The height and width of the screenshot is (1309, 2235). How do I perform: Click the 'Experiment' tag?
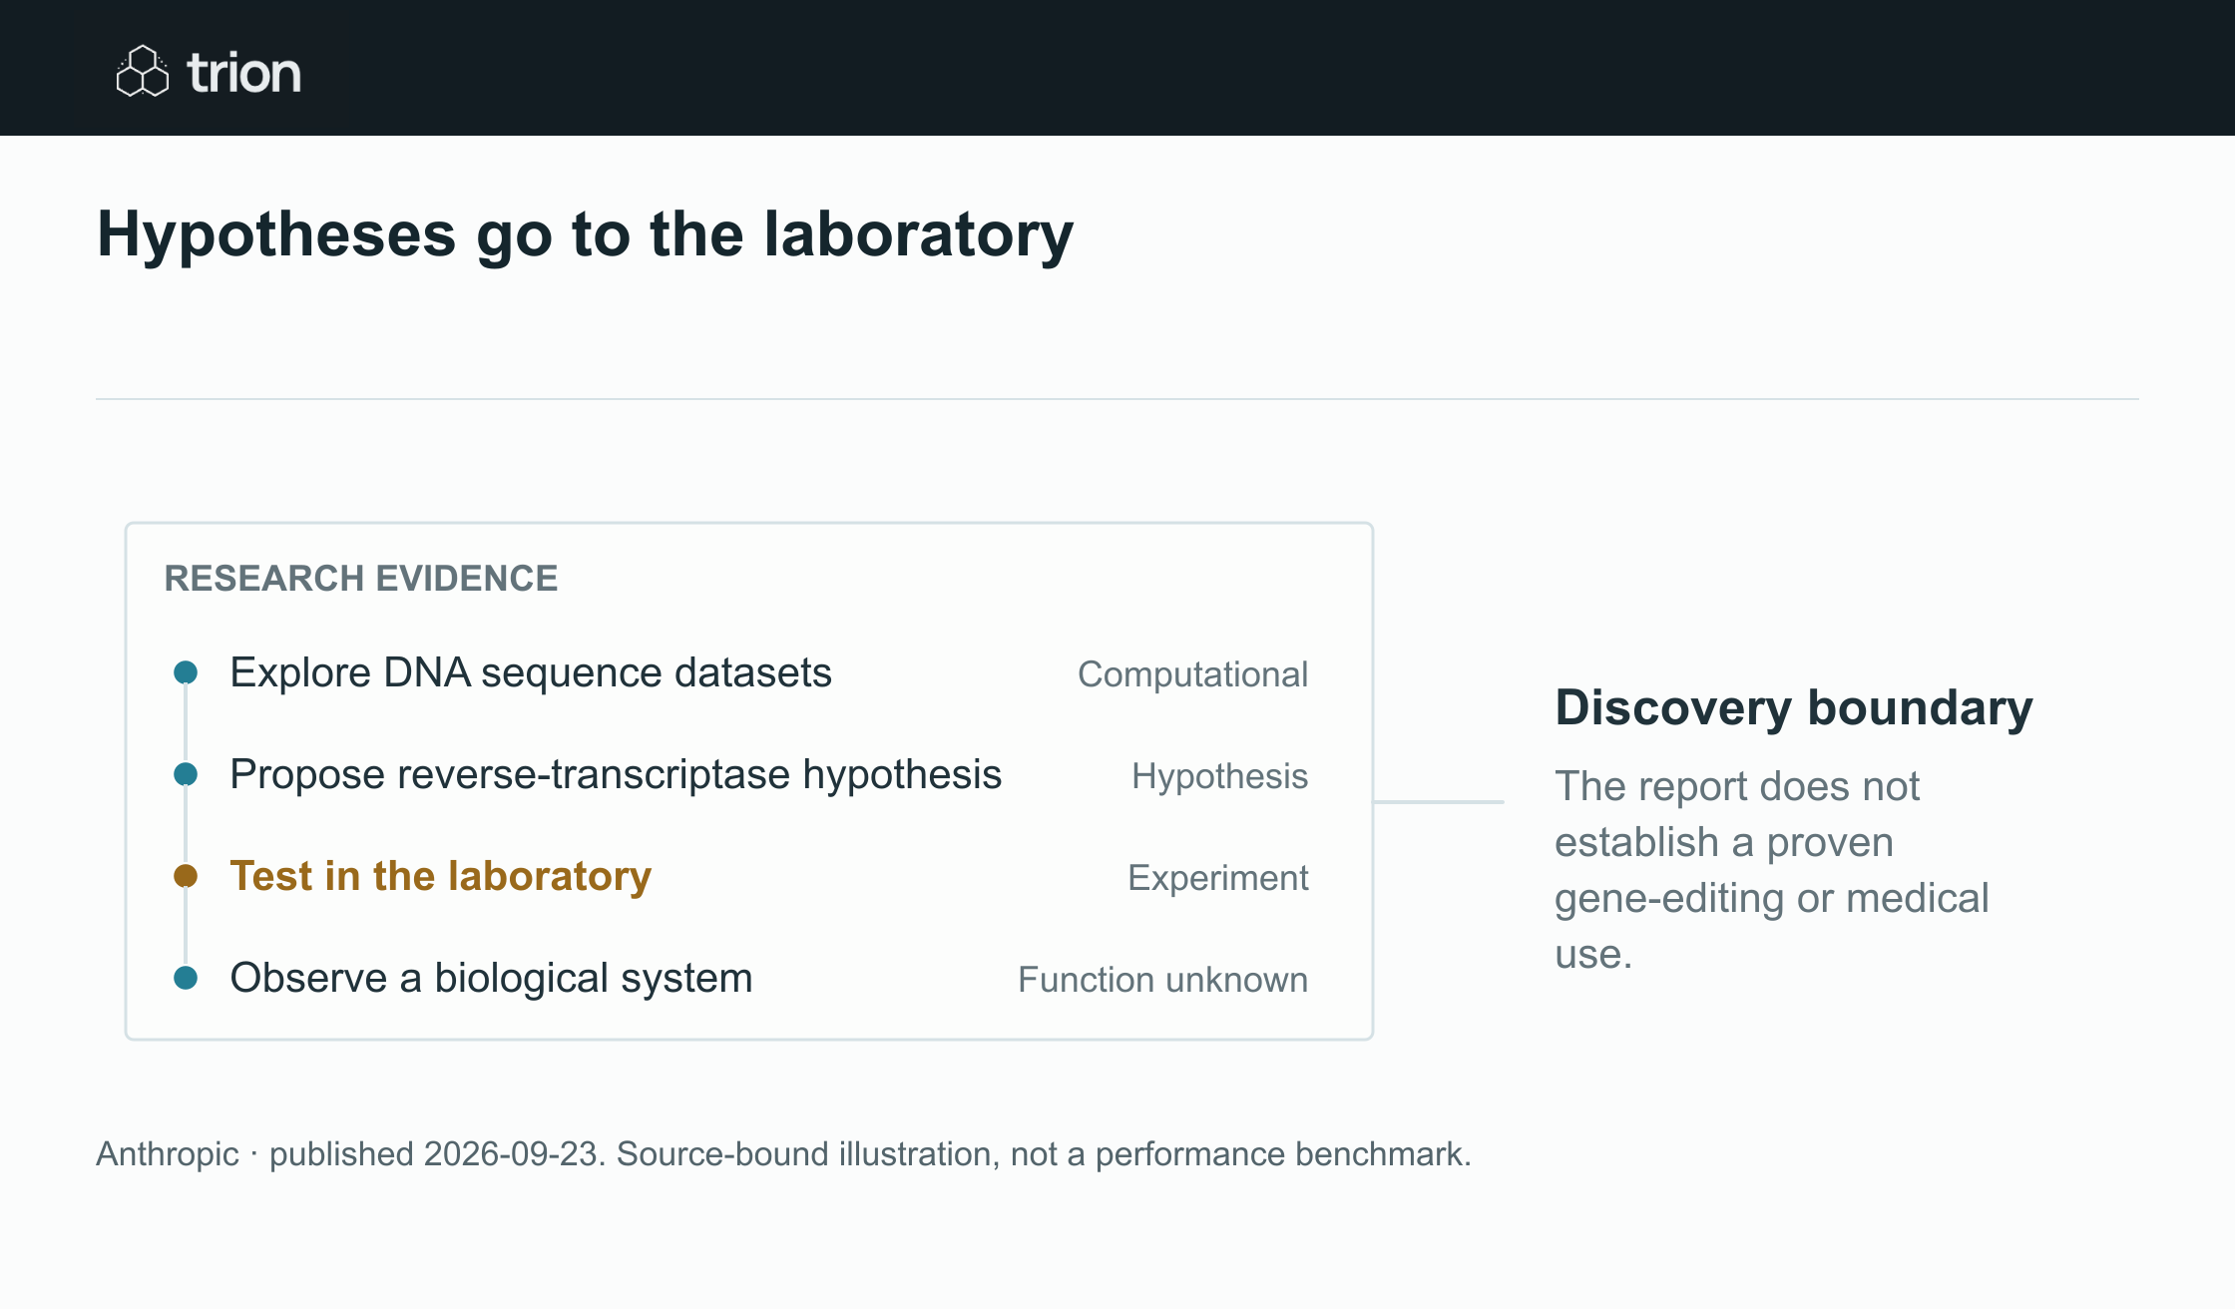pos(1217,878)
